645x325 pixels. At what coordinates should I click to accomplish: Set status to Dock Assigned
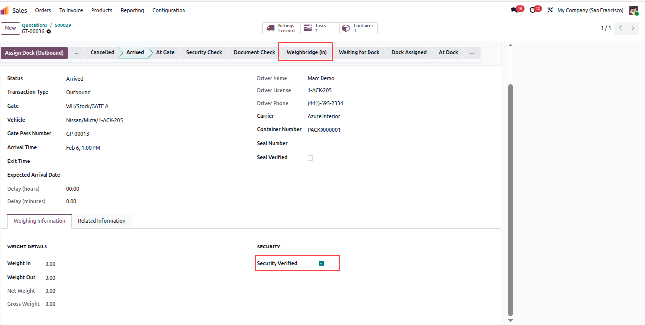pos(409,52)
